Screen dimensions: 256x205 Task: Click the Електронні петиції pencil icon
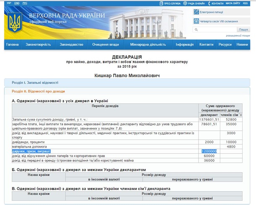tap(196, 12)
